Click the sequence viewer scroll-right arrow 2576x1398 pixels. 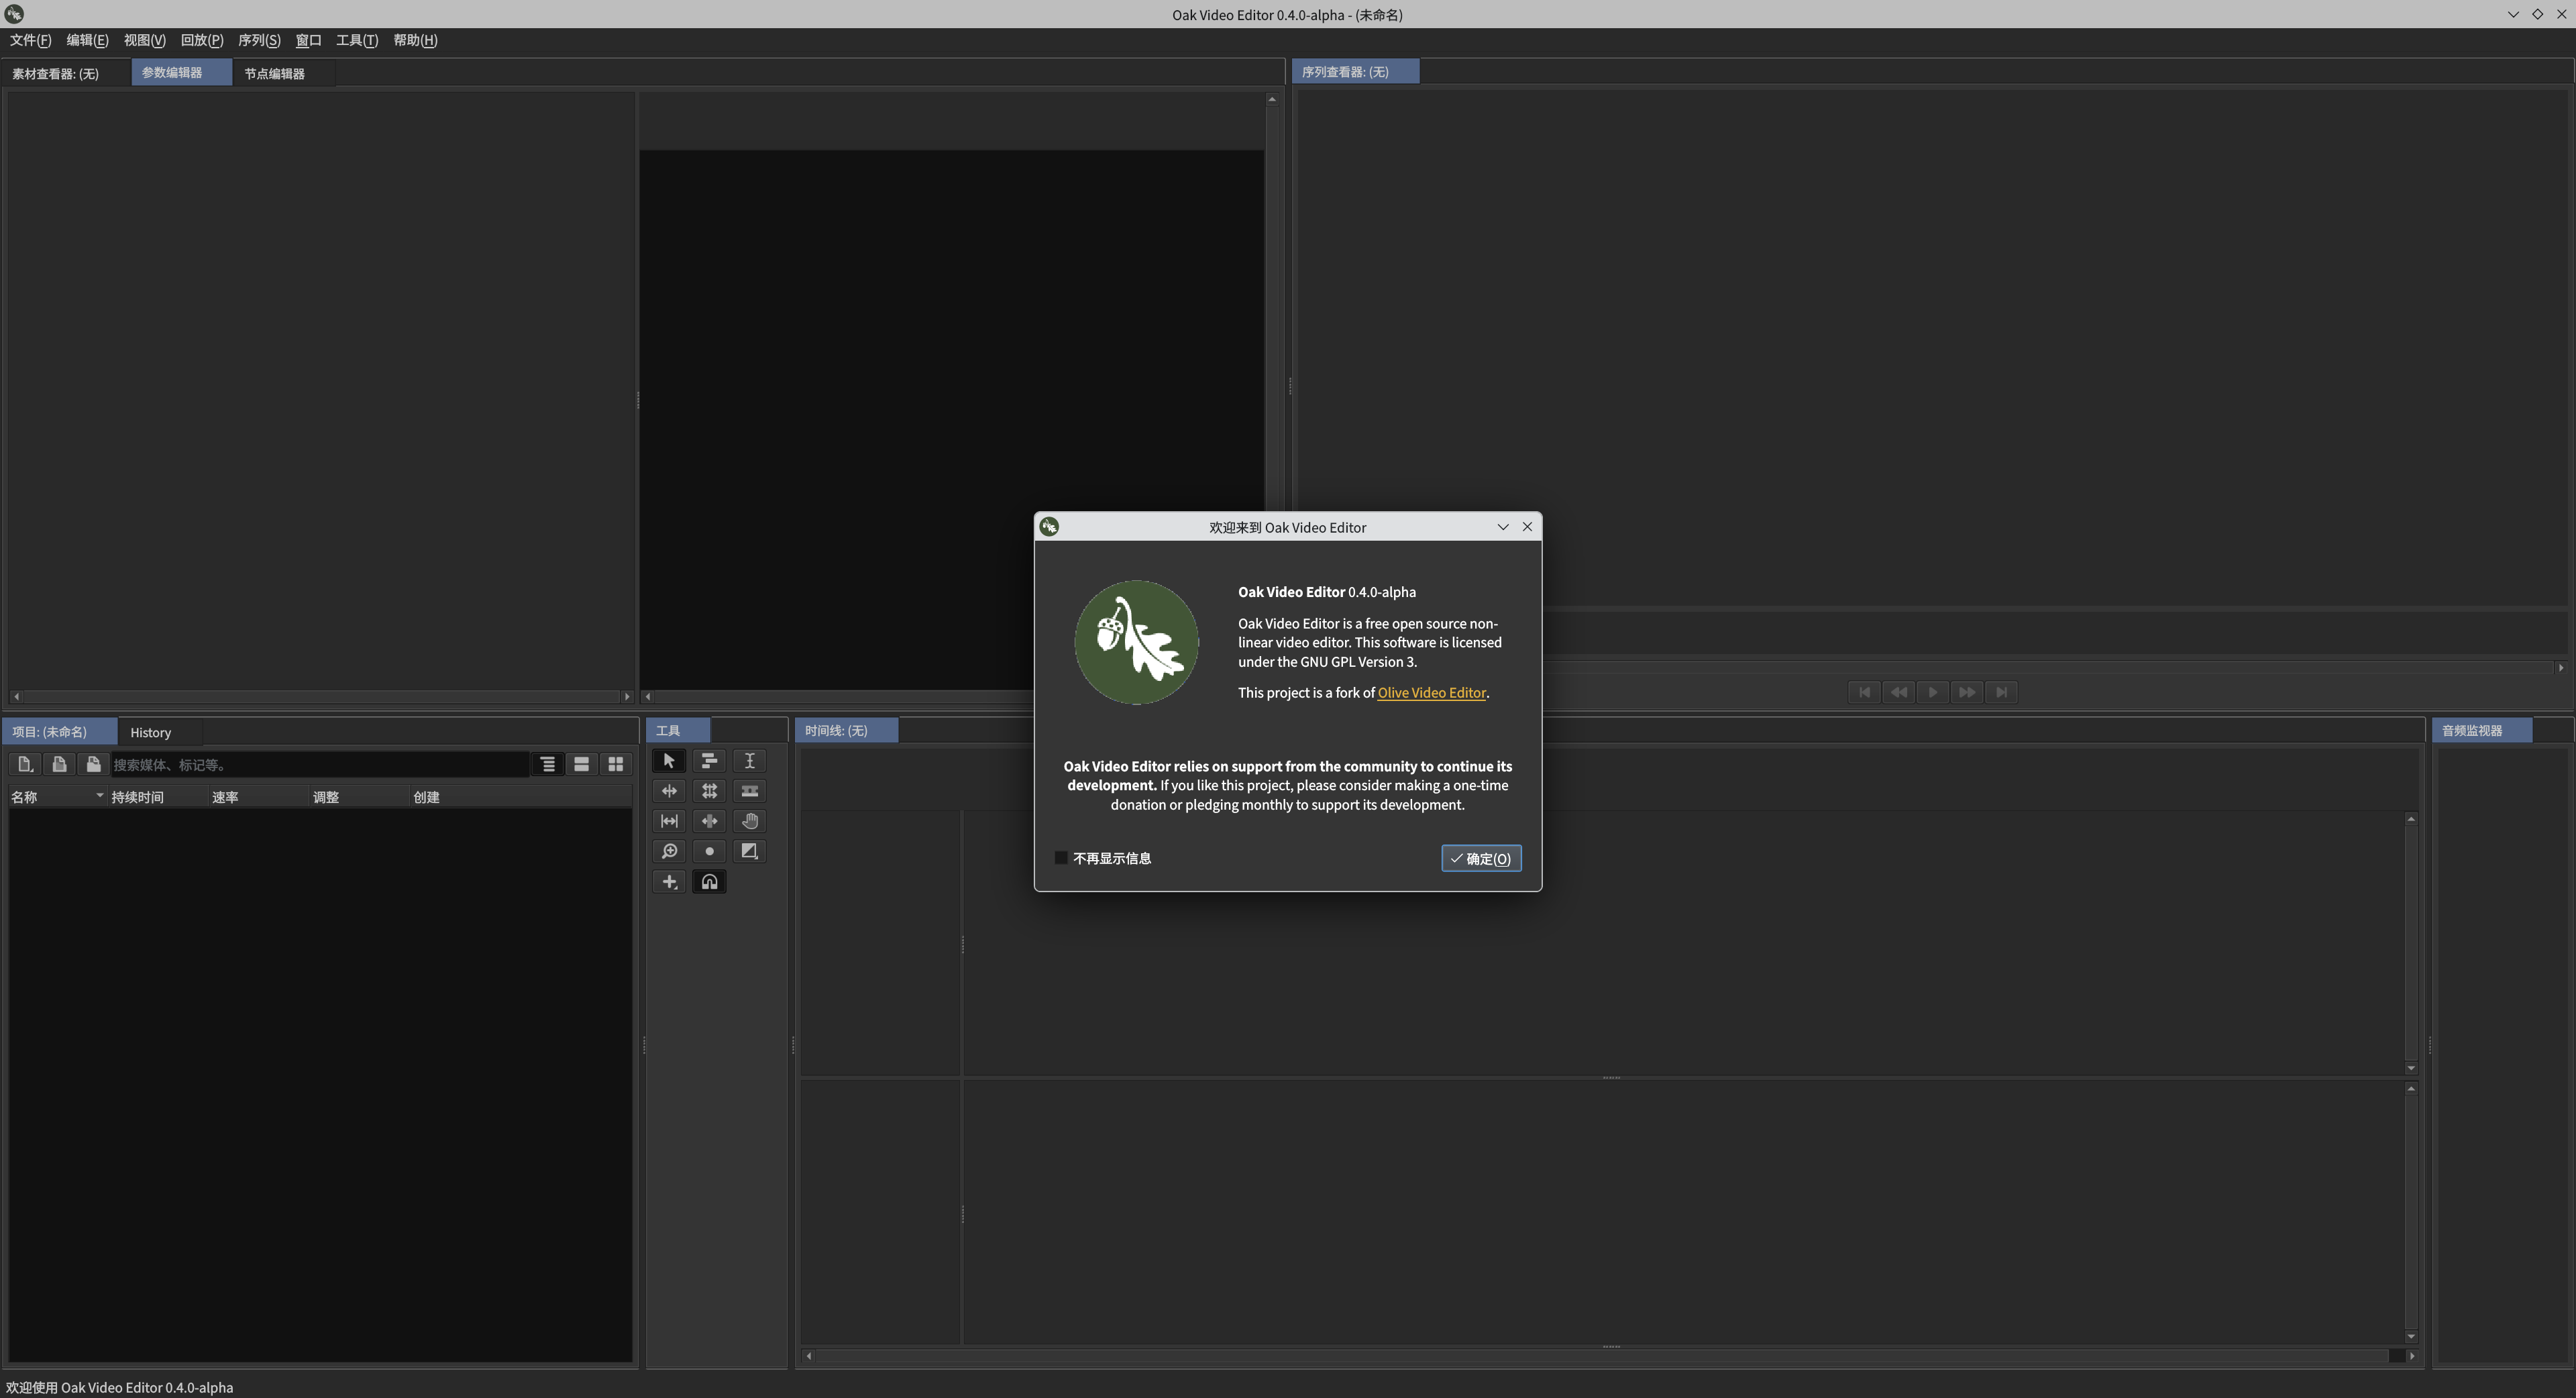click(x=2561, y=668)
